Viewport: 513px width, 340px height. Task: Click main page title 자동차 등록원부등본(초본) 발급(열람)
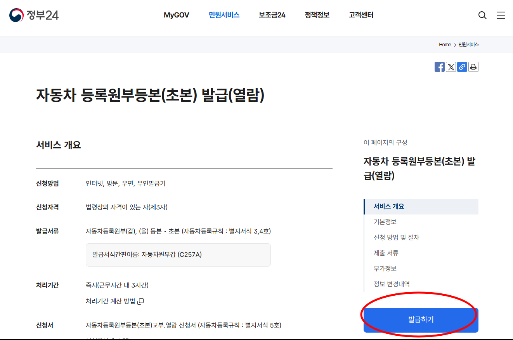(151, 96)
